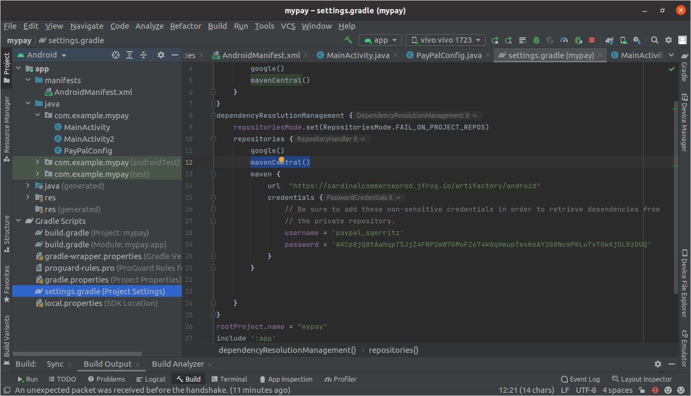
Task: Open the app run configuration dropdown
Action: click(x=381, y=40)
